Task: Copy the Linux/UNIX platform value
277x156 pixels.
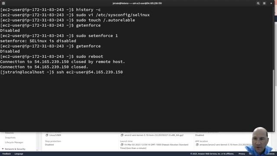Action: [47, 135]
